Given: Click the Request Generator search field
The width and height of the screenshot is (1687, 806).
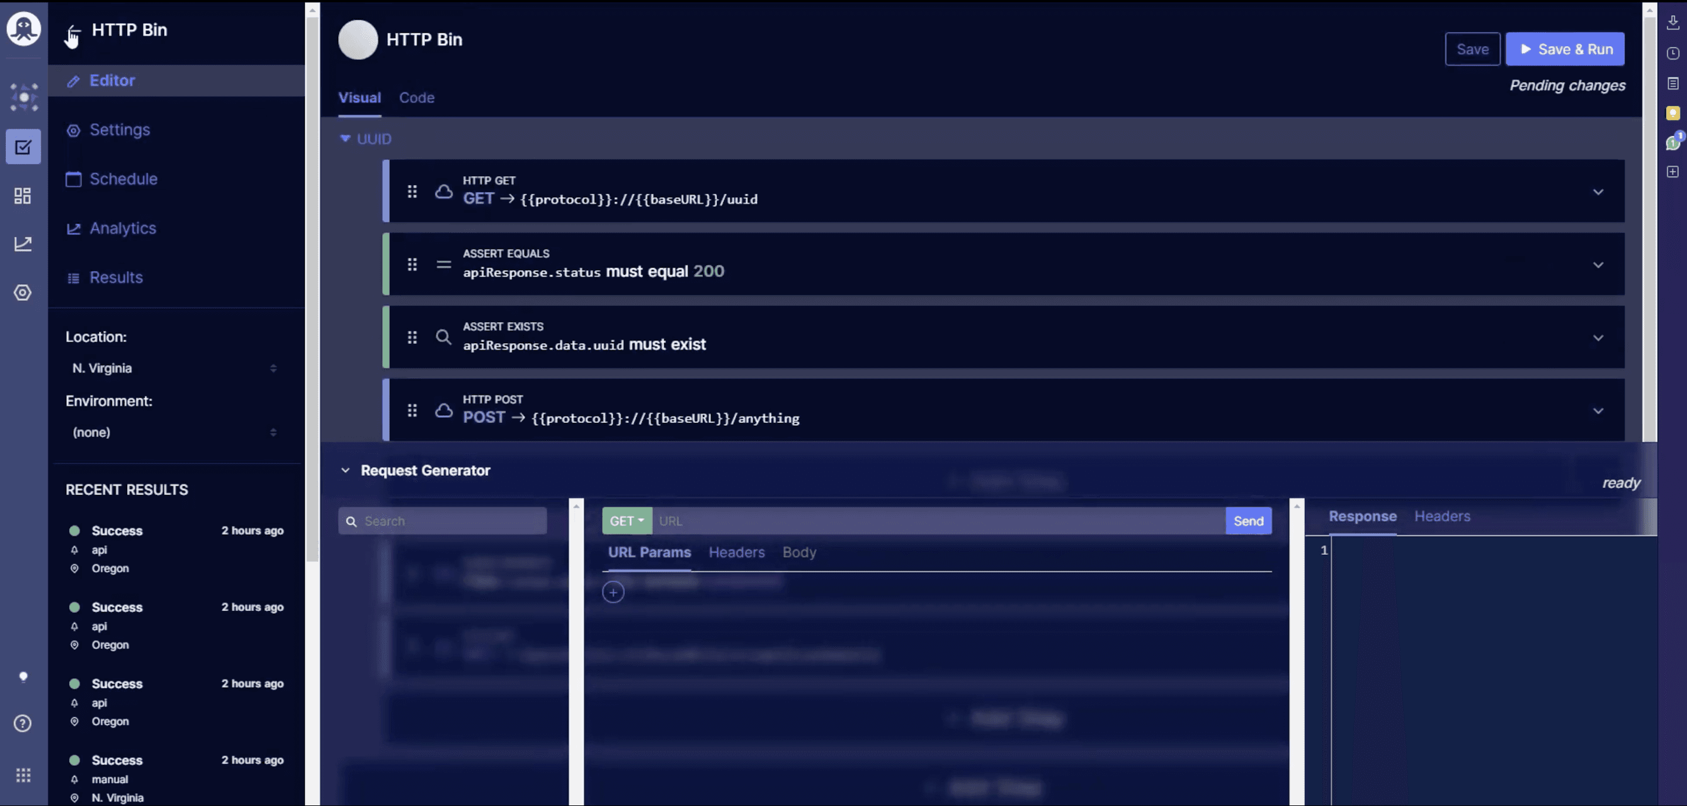Looking at the screenshot, I should tap(443, 521).
